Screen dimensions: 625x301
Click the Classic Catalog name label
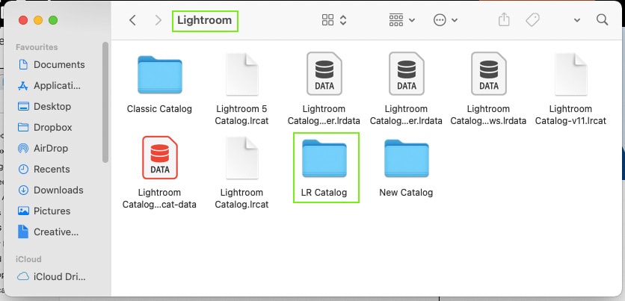(159, 109)
